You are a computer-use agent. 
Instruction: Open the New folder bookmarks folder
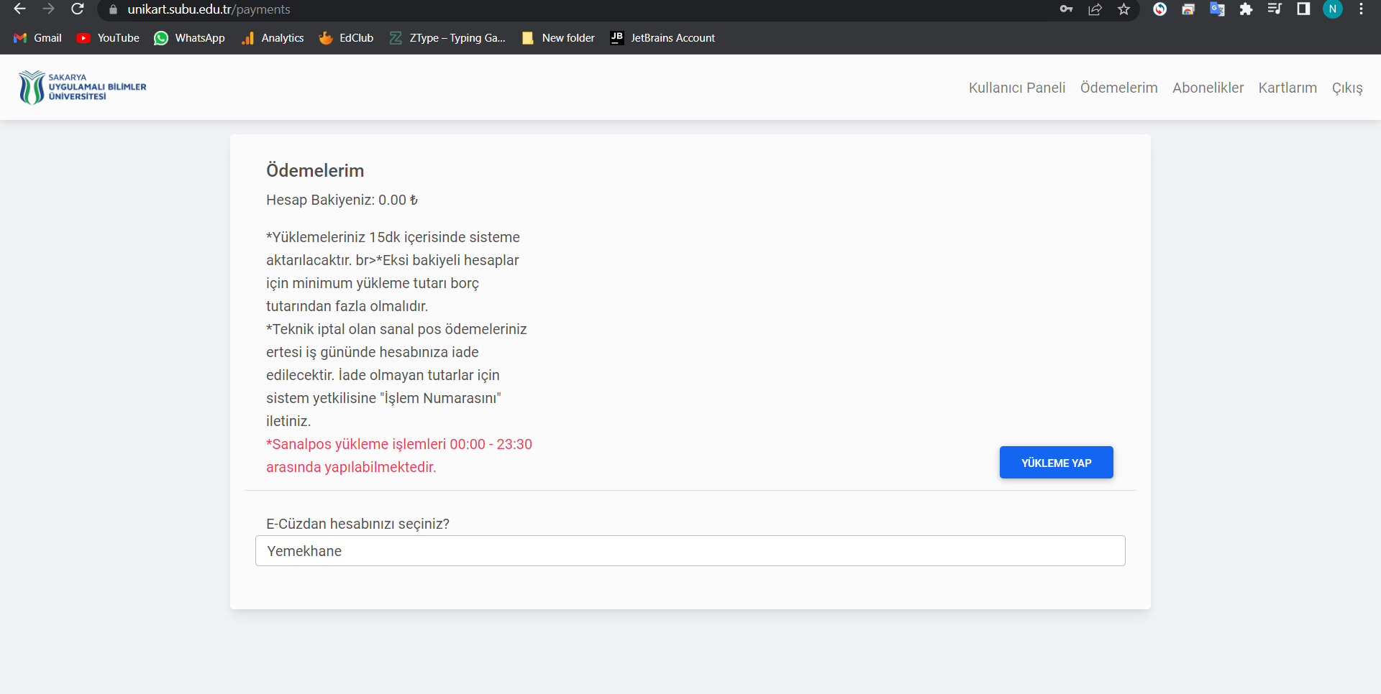559,38
